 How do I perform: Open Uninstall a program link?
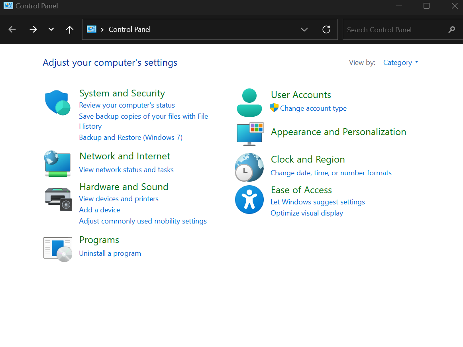[x=110, y=253]
